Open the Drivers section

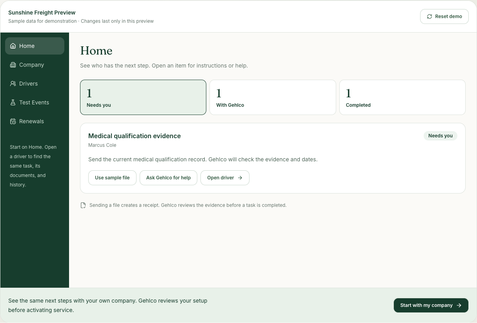[x=35, y=84]
